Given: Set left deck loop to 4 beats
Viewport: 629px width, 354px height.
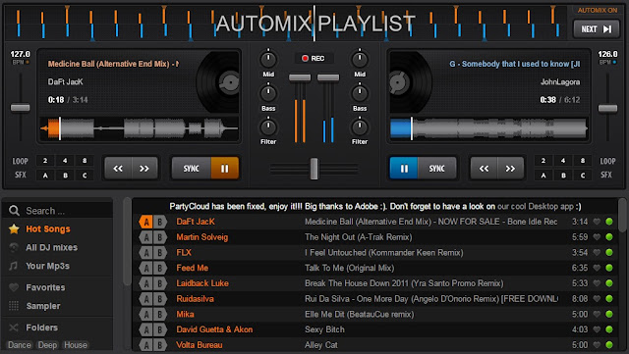Looking at the screenshot, I should 65,161.
